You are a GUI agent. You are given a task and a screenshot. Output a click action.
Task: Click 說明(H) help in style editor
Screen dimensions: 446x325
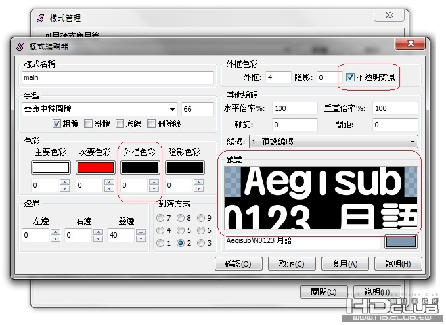tap(398, 263)
